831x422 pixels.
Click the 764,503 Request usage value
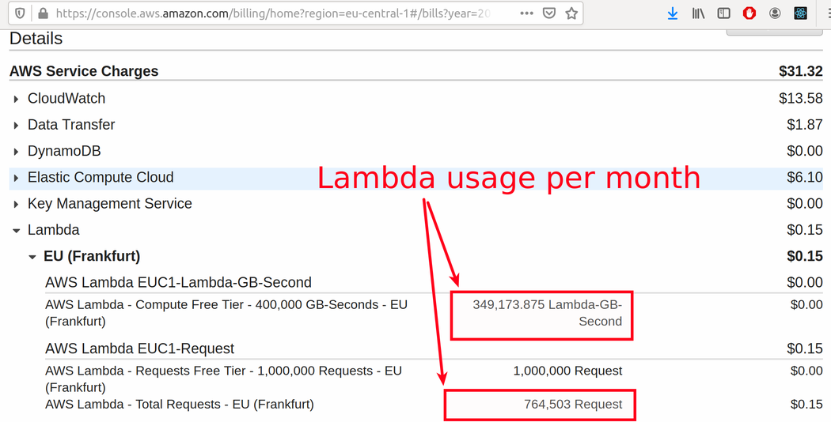tap(574, 404)
